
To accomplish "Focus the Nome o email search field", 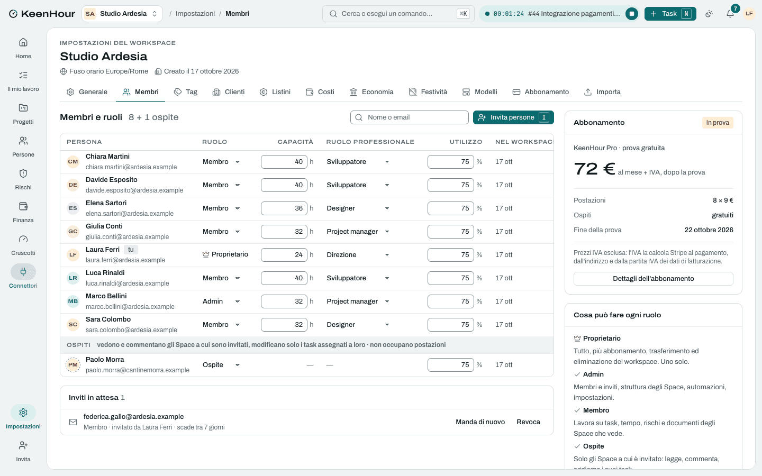I will [410, 117].
